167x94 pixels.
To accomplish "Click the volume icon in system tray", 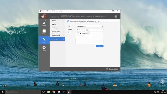I will 158,92.
